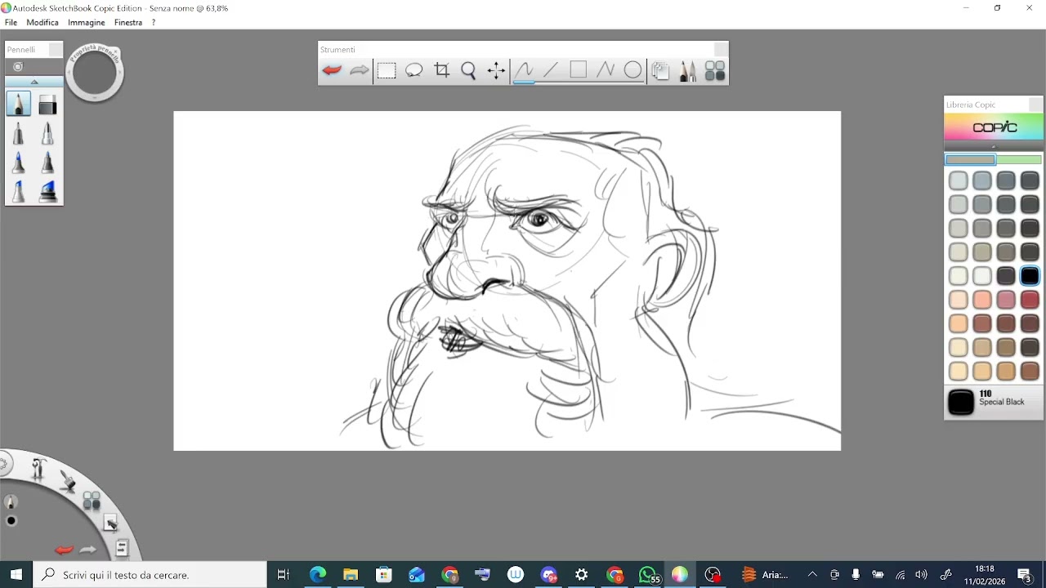Screen dimensions: 1046x588
Task: Click the red Undo arrow in Strumenti toolbar
Action: coord(332,70)
